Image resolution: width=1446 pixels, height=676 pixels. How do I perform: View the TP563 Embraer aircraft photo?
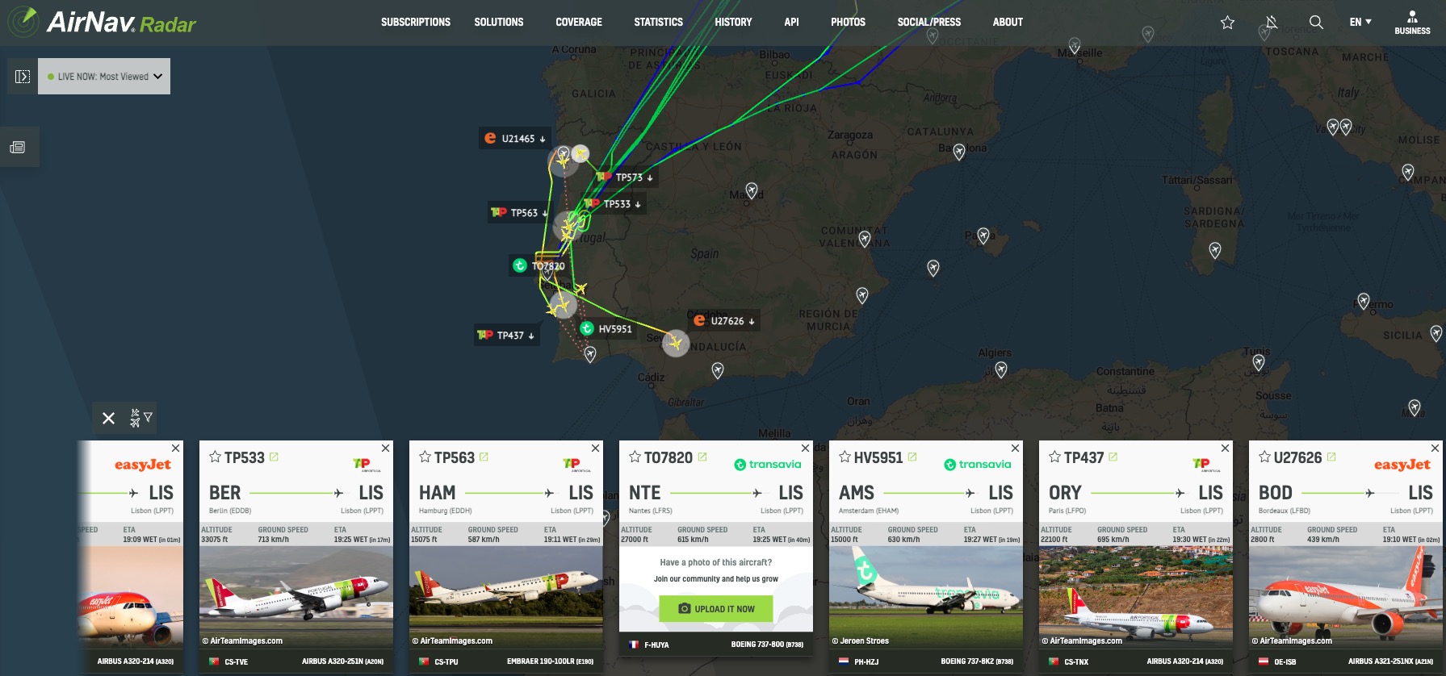tap(506, 597)
